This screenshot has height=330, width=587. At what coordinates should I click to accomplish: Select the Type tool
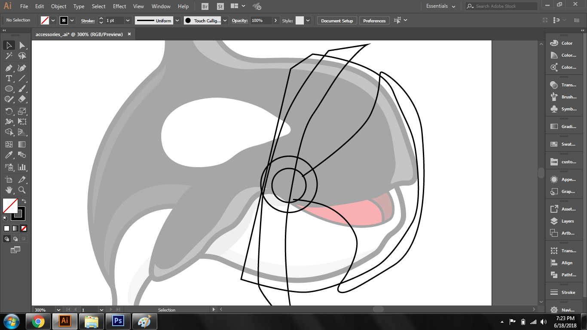coord(9,78)
